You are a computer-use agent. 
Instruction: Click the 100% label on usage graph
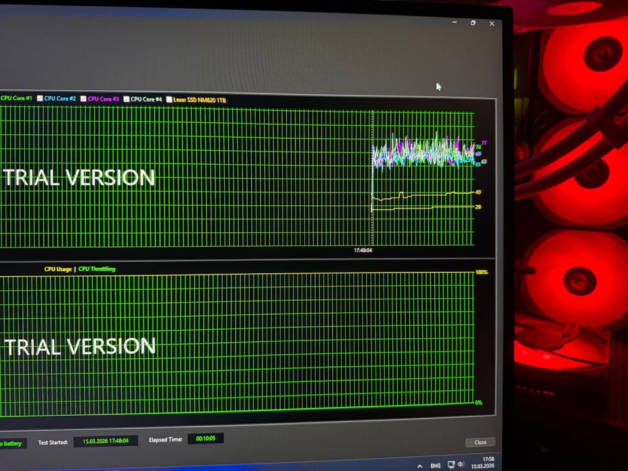tap(482, 273)
